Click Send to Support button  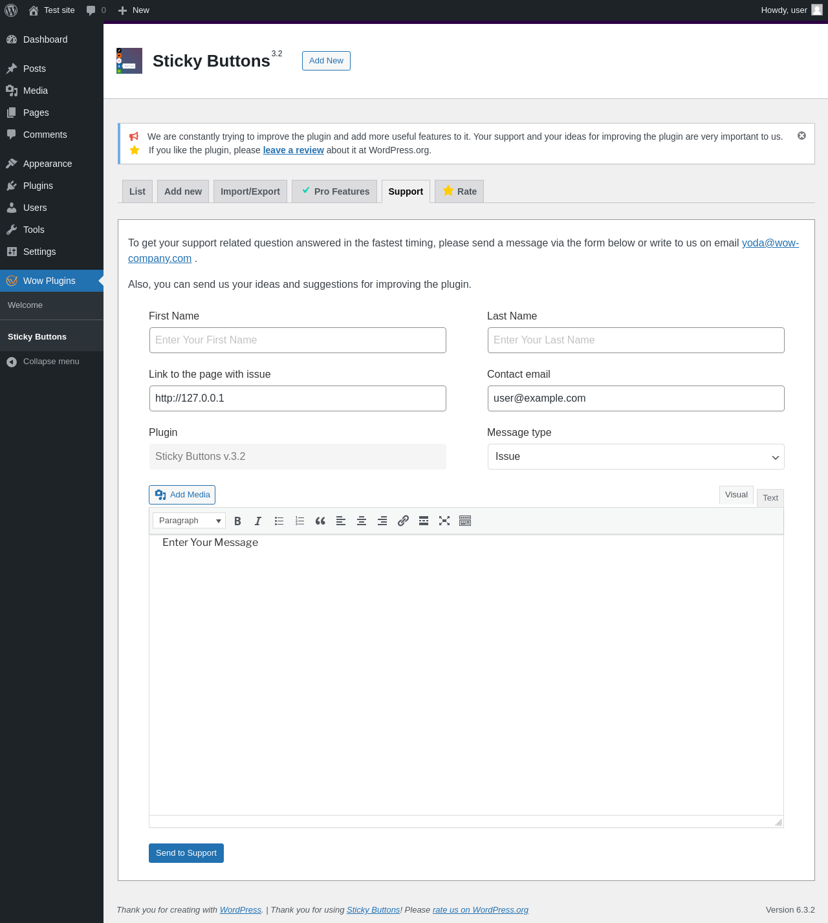186,853
